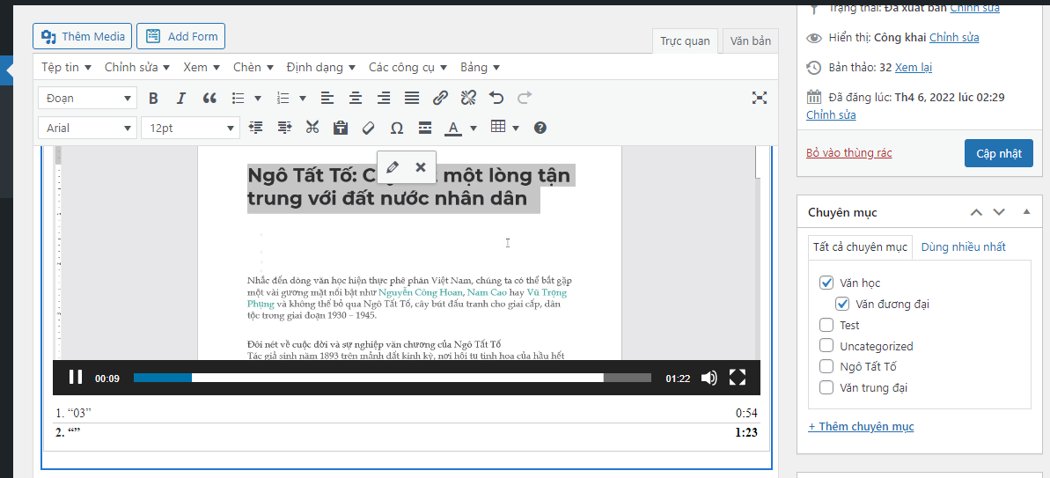Pause the video playback
1050x478 pixels.
pyautogui.click(x=76, y=378)
